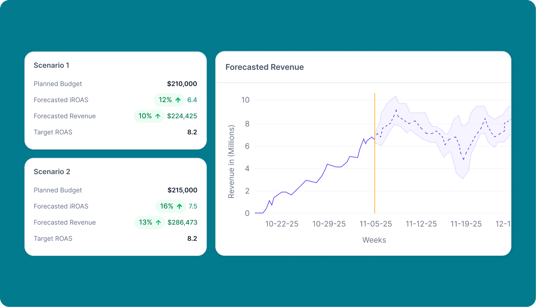Click the up arrow beside 13% revenue
Image resolution: width=536 pixels, height=307 pixels.
coord(158,222)
